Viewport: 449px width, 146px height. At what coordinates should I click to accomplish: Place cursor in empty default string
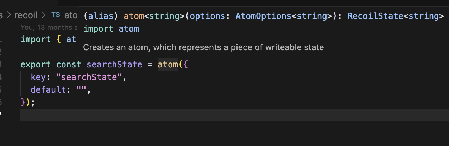click(81, 90)
